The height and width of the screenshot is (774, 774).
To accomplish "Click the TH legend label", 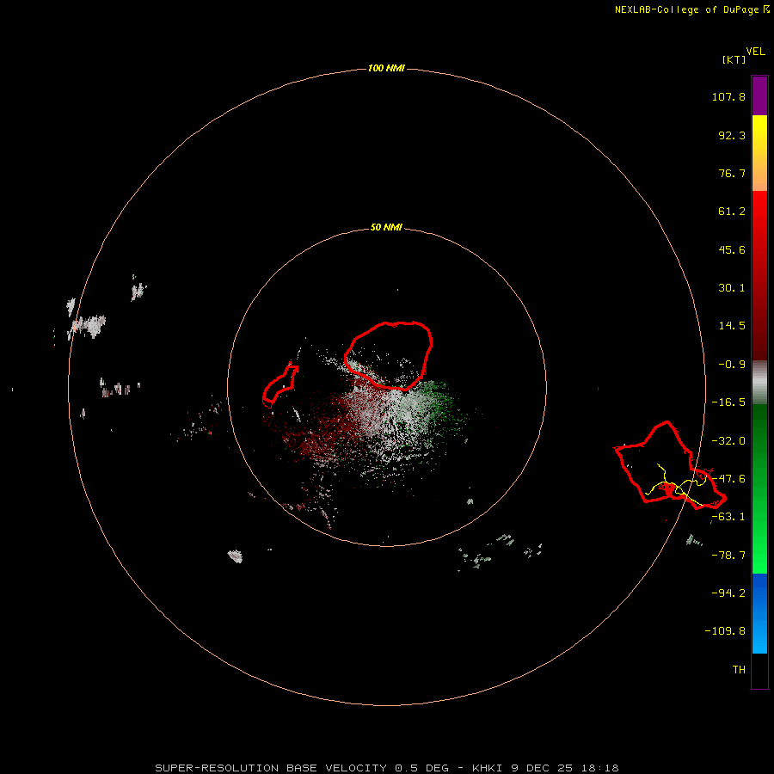I will 739,670.
